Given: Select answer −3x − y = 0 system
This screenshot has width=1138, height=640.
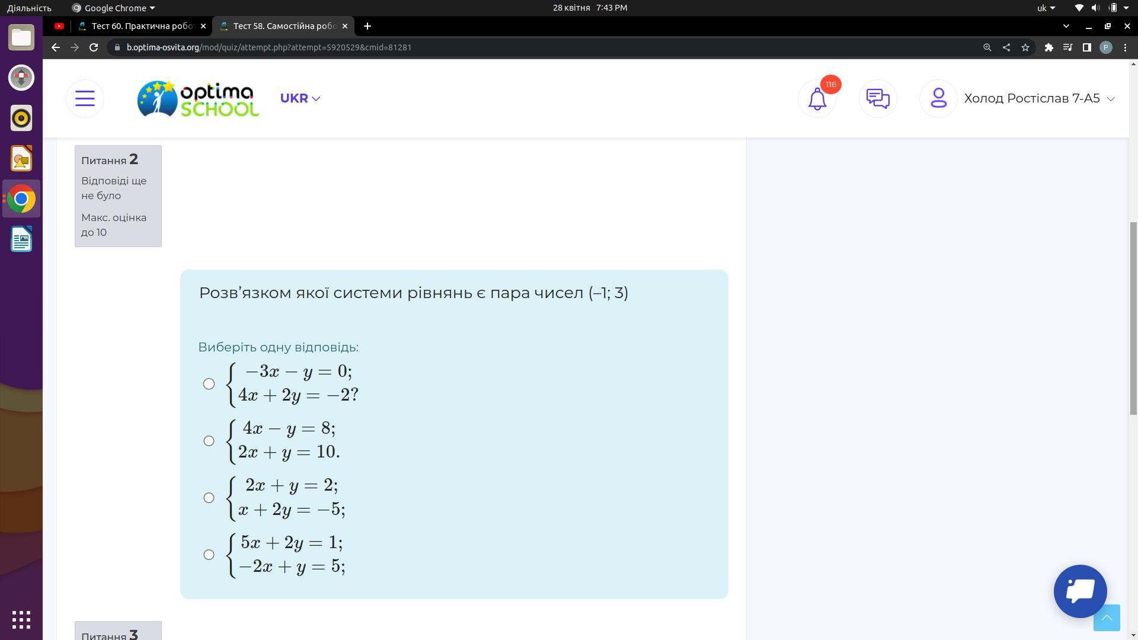Looking at the screenshot, I should coord(209,384).
